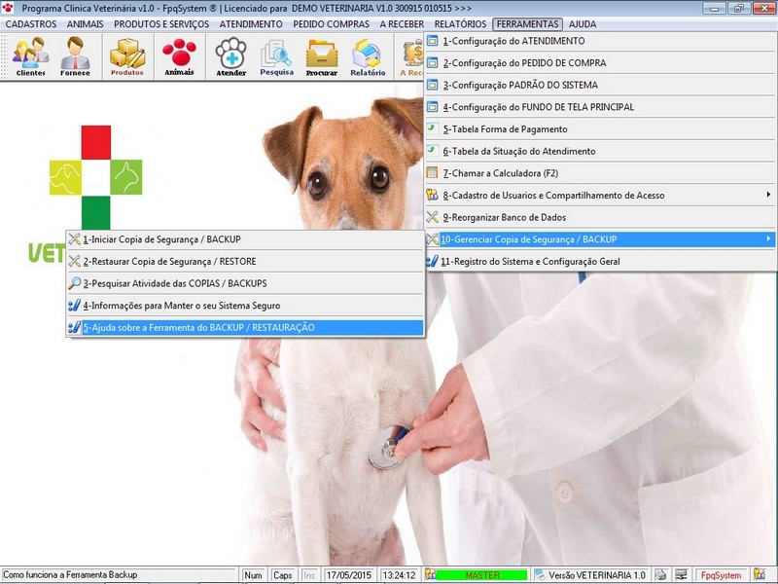Open the Pesquisa toolbar icon
Image resolution: width=778 pixels, height=584 pixels.
pyautogui.click(x=276, y=56)
